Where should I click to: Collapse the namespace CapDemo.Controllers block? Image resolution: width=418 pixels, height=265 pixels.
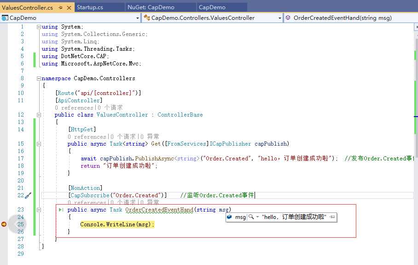(x=39, y=78)
